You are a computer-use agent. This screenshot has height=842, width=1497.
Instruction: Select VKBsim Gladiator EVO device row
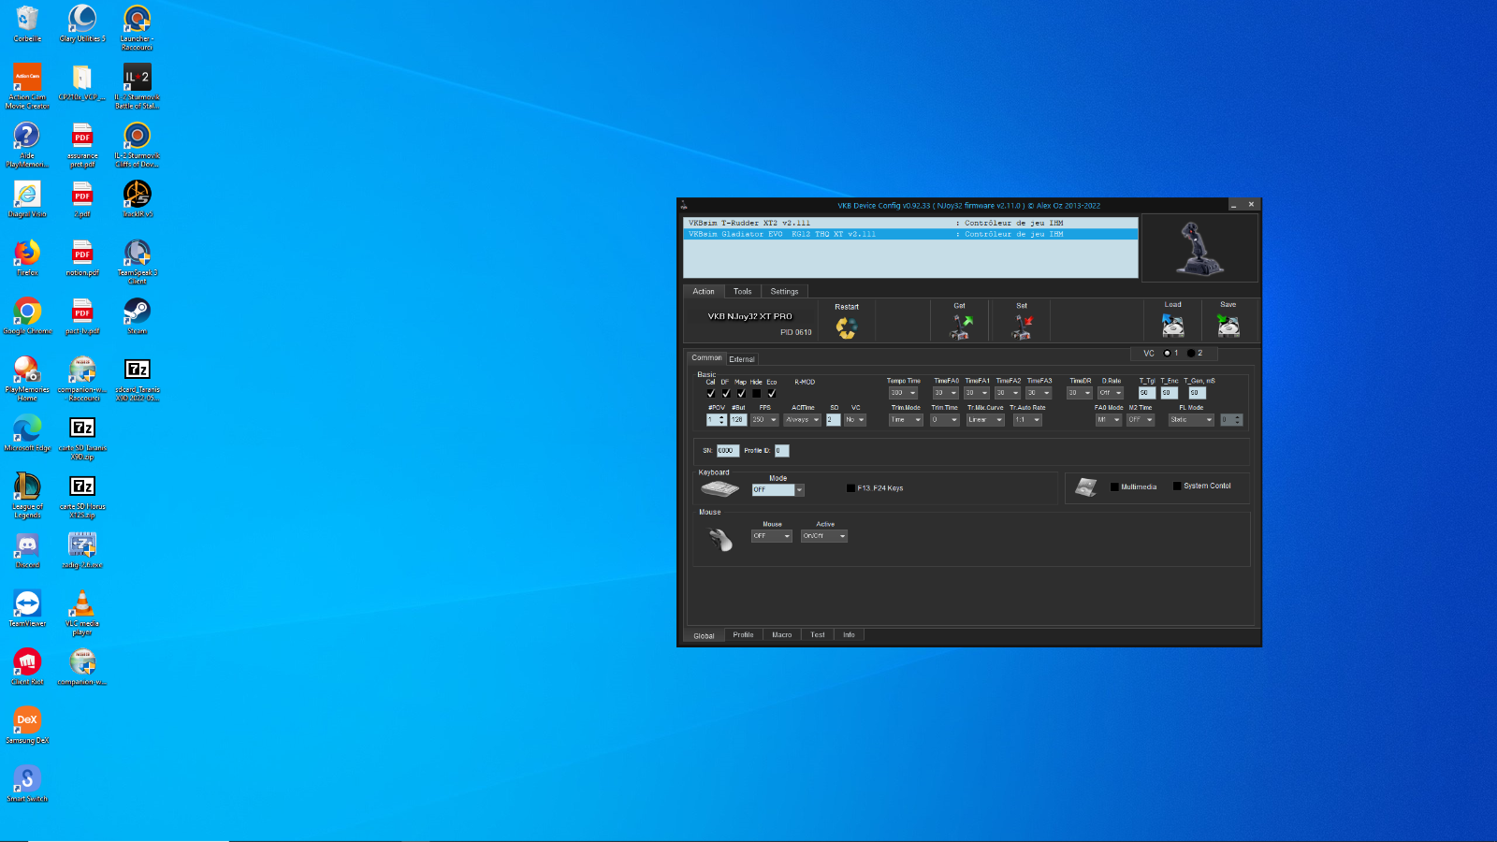pyautogui.click(x=910, y=234)
